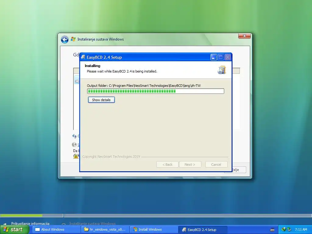The image size is (312, 234).
Task: Close the Instaliranje sustava Windows window
Action: [244, 36]
